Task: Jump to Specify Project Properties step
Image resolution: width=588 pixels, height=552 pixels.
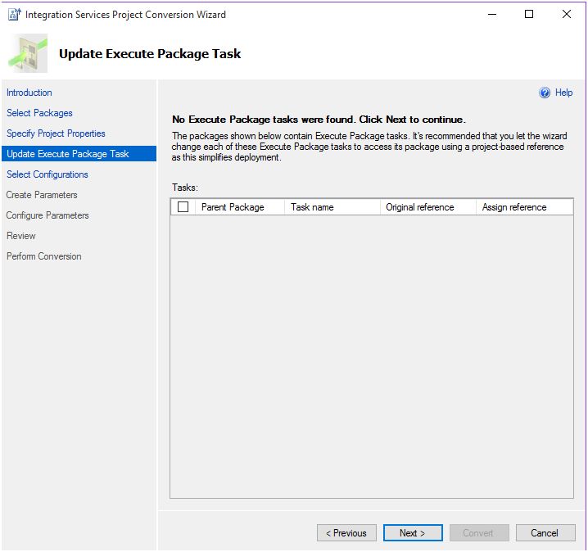Action: (56, 133)
